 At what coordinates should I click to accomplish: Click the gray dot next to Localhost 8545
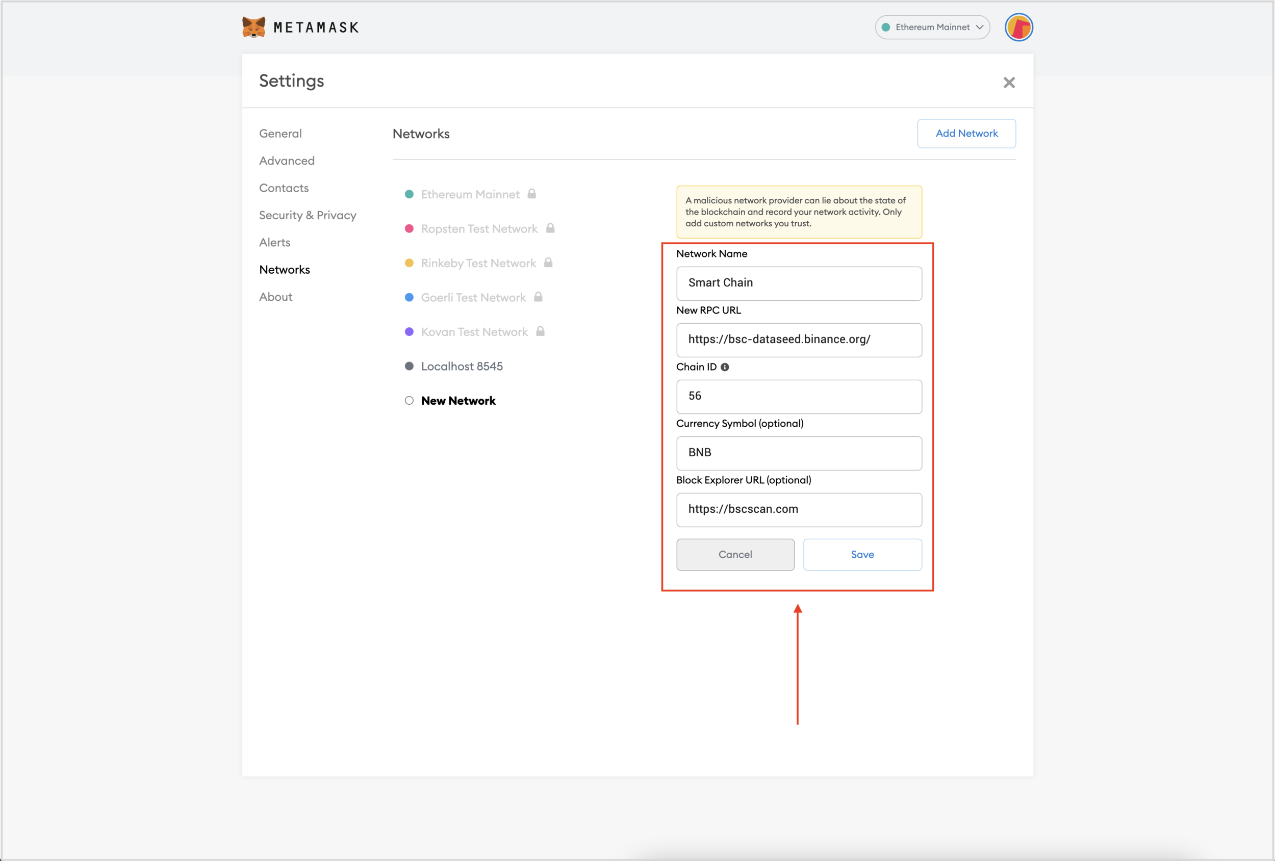409,367
